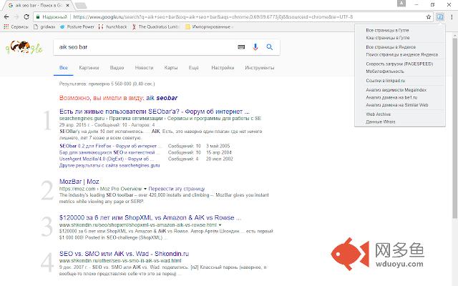Open the gridwax bookmark
The image size is (458, 286).
coord(44,27)
